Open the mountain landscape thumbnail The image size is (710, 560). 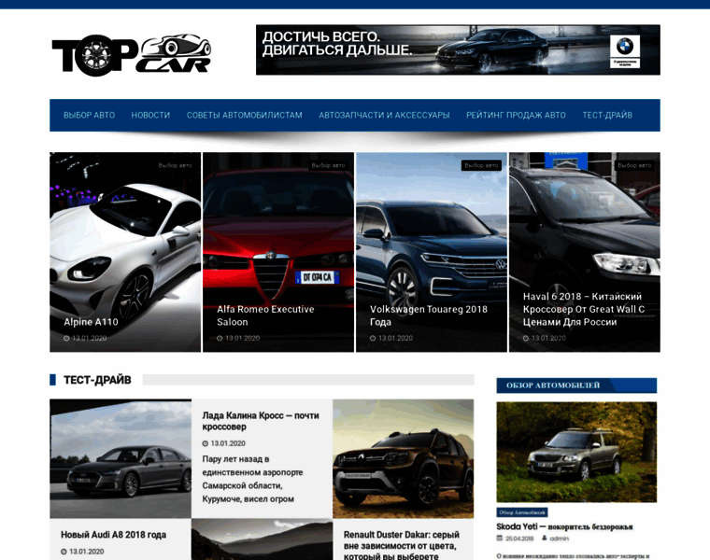click(x=262, y=539)
